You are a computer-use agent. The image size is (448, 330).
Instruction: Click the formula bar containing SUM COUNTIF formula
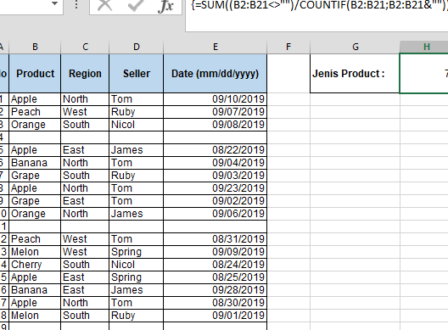[316, 16]
